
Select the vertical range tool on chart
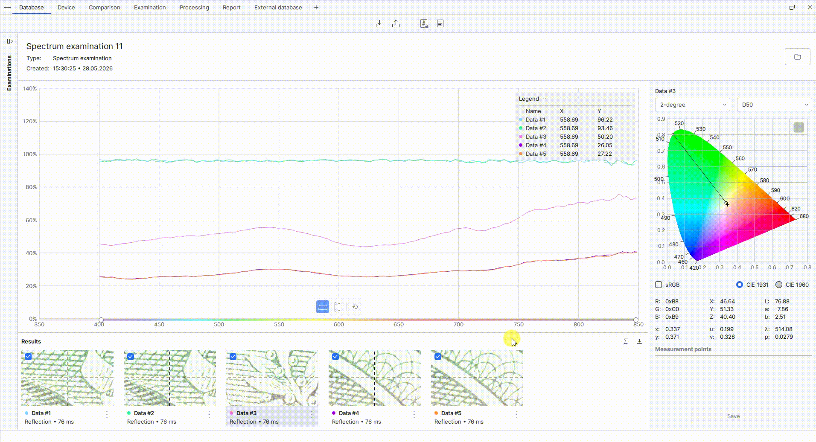point(338,307)
